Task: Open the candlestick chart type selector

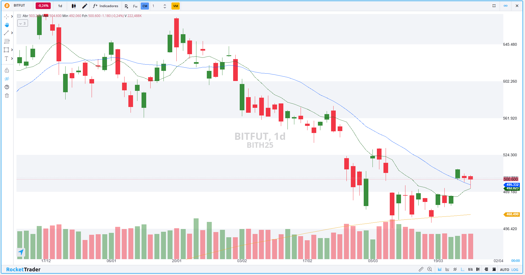Action: (x=74, y=6)
